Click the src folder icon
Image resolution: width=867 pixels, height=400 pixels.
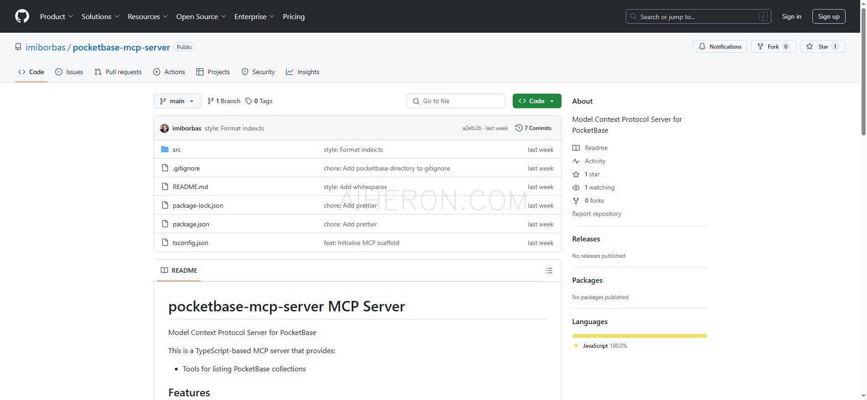pyautogui.click(x=165, y=149)
